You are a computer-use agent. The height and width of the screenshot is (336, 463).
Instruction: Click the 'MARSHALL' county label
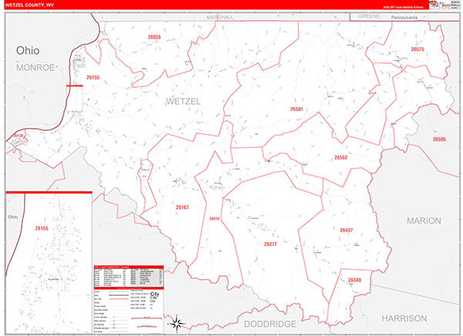pos(220,17)
